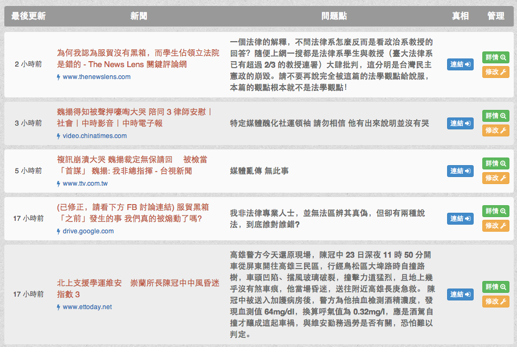The width and height of the screenshot is (517, 347).
Task: Click 連結 button for The News Lens row
Action: [x=460, y=64]
